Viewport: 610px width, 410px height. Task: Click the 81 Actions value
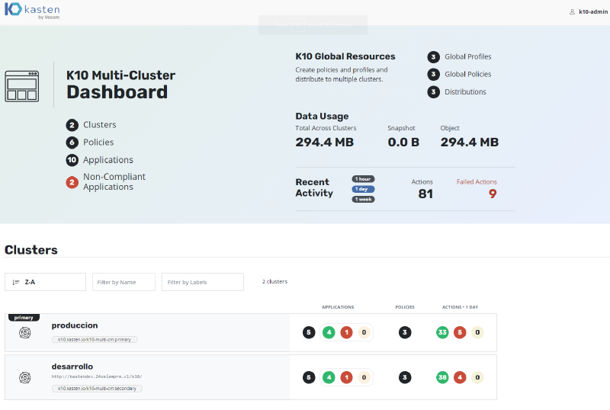coord(425,194)
